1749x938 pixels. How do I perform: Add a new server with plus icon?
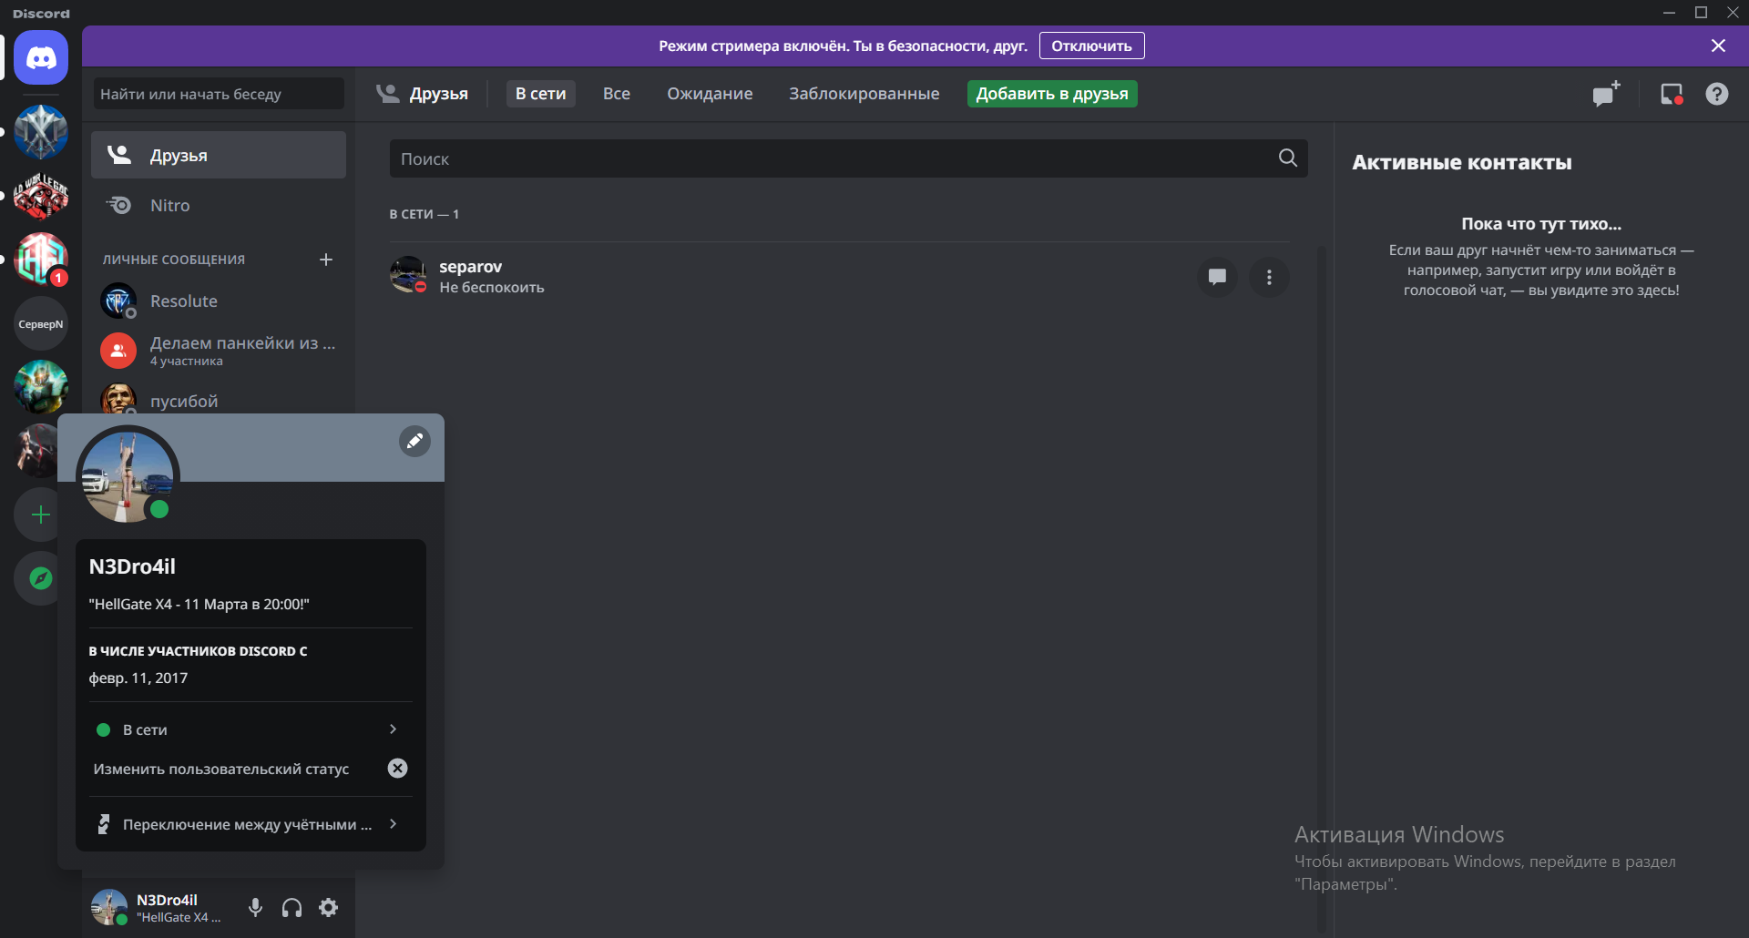(41, 515)
